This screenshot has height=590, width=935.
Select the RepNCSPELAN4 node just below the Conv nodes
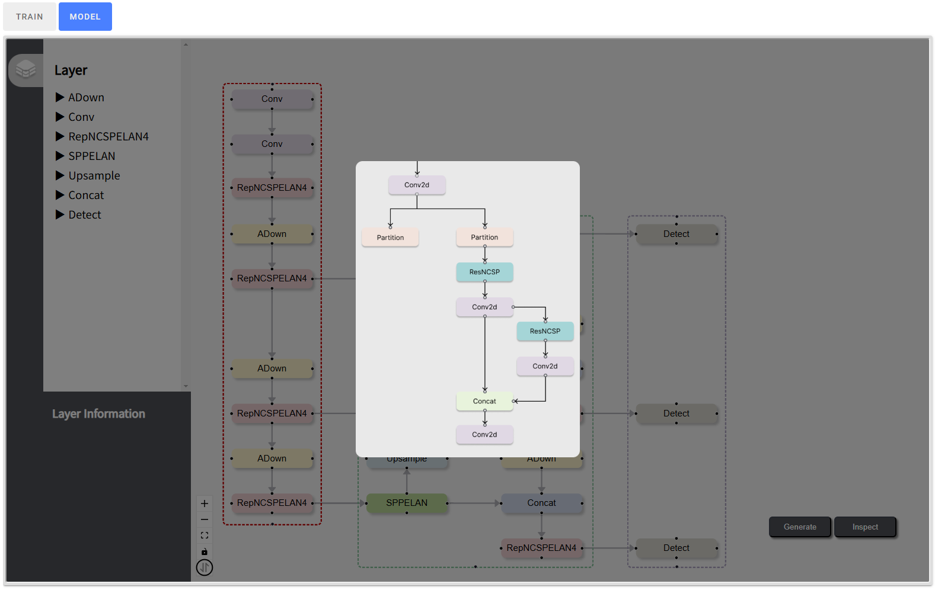click(x=272, y=188)
